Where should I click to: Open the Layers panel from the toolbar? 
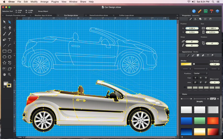click(x=217, y=11)
